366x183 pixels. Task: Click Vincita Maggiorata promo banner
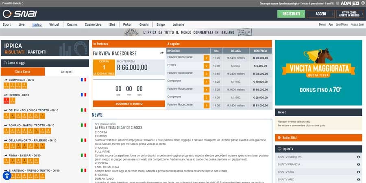tap(318, 73)
